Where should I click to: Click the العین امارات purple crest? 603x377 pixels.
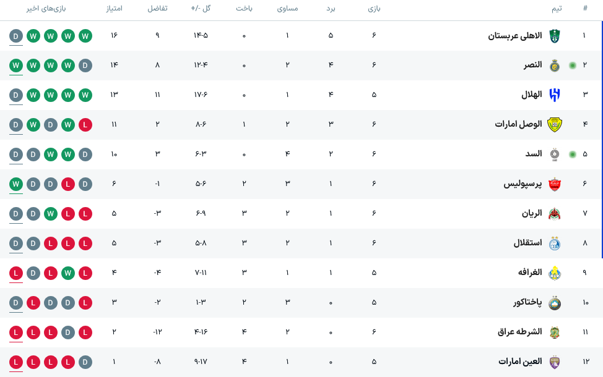click(x=555, y=362)
